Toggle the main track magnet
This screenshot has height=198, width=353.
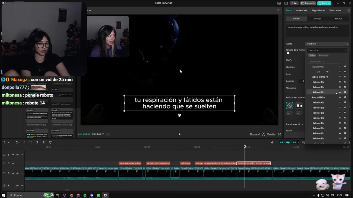pos(281,142)
